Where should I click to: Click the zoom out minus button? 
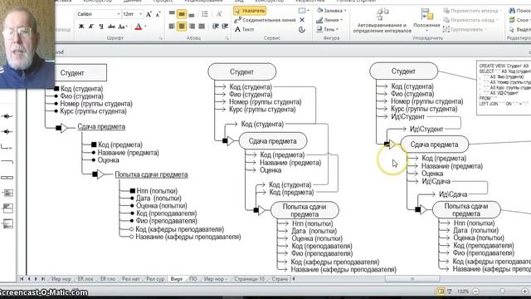click(475, 292)
